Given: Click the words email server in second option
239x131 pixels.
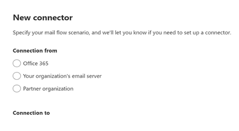Looking at the screenshot, I should click(87, 76).
